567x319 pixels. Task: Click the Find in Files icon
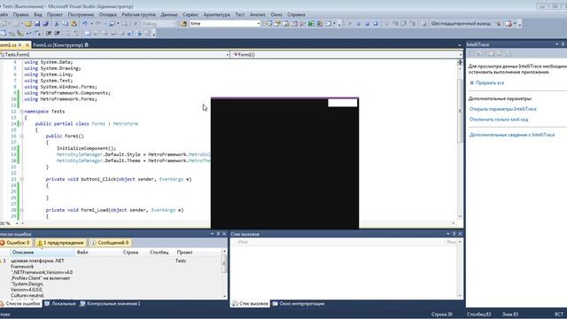[183, 24]
